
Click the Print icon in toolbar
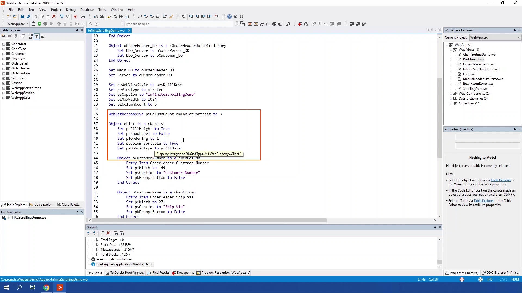(83, 17)
